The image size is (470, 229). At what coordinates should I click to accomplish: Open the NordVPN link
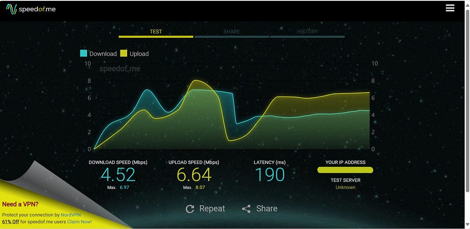coord(71,215)
